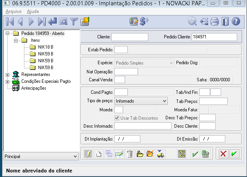Select the NIK18 B item
This screenshot has height=177, width=247.
46,47
